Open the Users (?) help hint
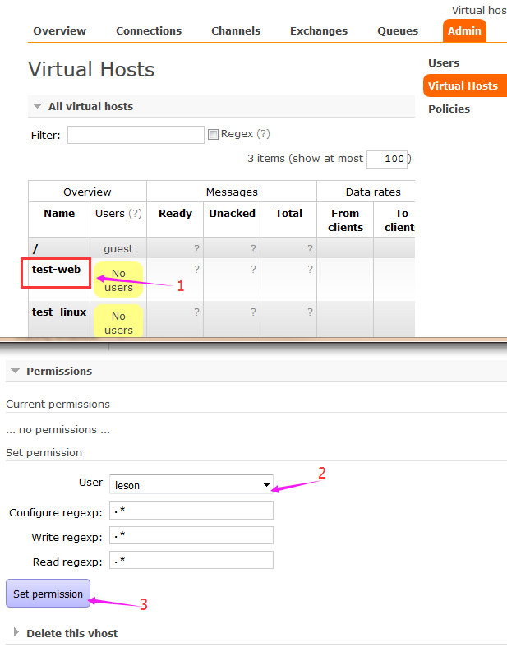 pyautogui.click(x=135, y=213)
